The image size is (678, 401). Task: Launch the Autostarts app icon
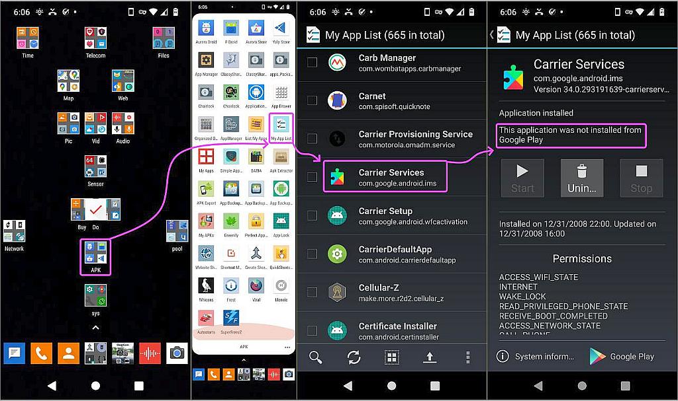point(207,318)
